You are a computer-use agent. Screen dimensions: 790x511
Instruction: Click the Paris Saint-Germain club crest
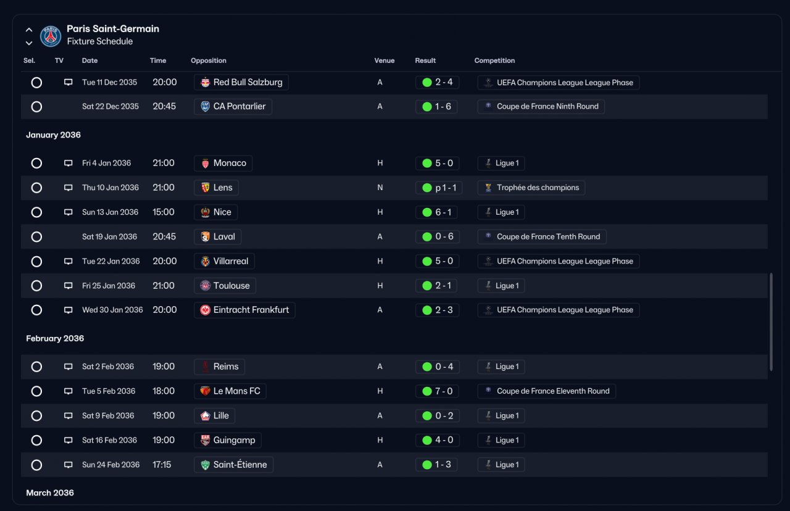point(51,36)
